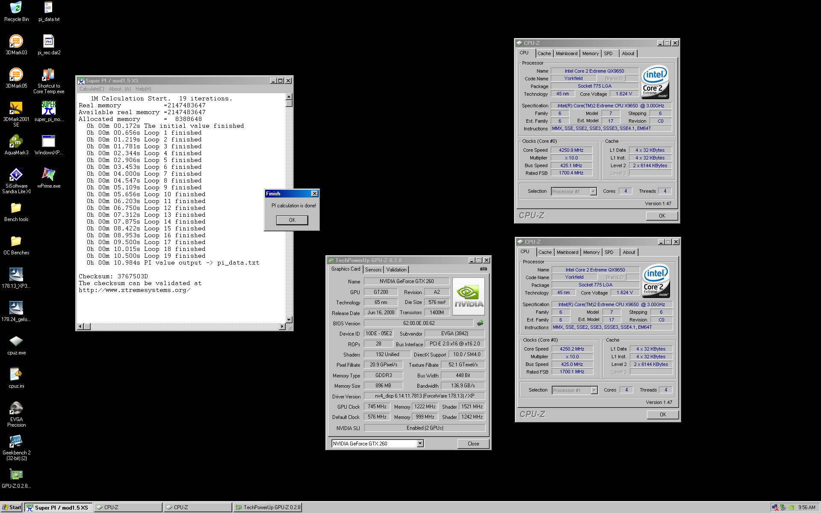The width and height of the screenshot is (821, 513).
Task: Click the Start button
Action: tap(12, 507)
